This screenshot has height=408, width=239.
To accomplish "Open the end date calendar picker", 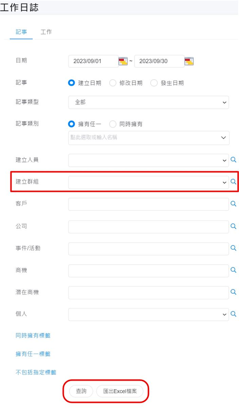I will pyautogui.click(x=189, y=62).
